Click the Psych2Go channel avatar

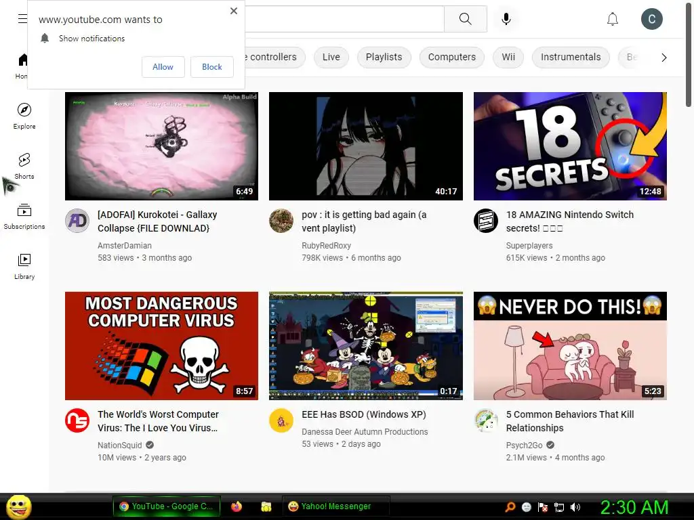[485, 420]
